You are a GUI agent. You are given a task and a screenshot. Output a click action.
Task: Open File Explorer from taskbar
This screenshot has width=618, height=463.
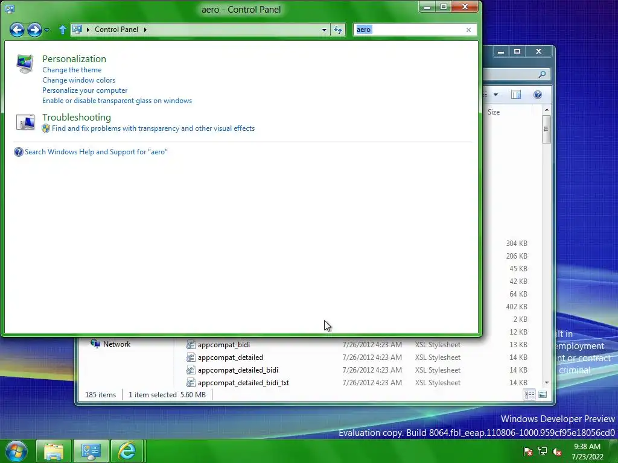point(54,451)
